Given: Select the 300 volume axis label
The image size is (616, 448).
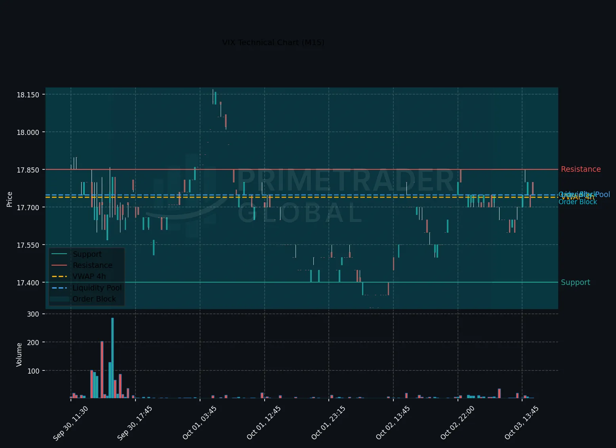Looking at the screenshot, I should [x=33, y=314].
